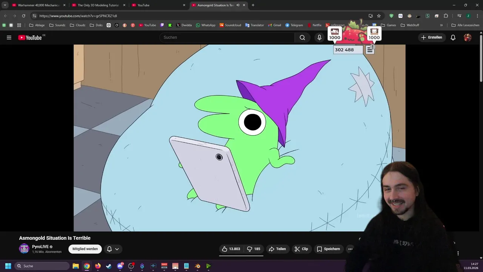Open Chrome tab search dropdown arrow
This screenshot has width=483, height=272.
(x=5, y=5)
